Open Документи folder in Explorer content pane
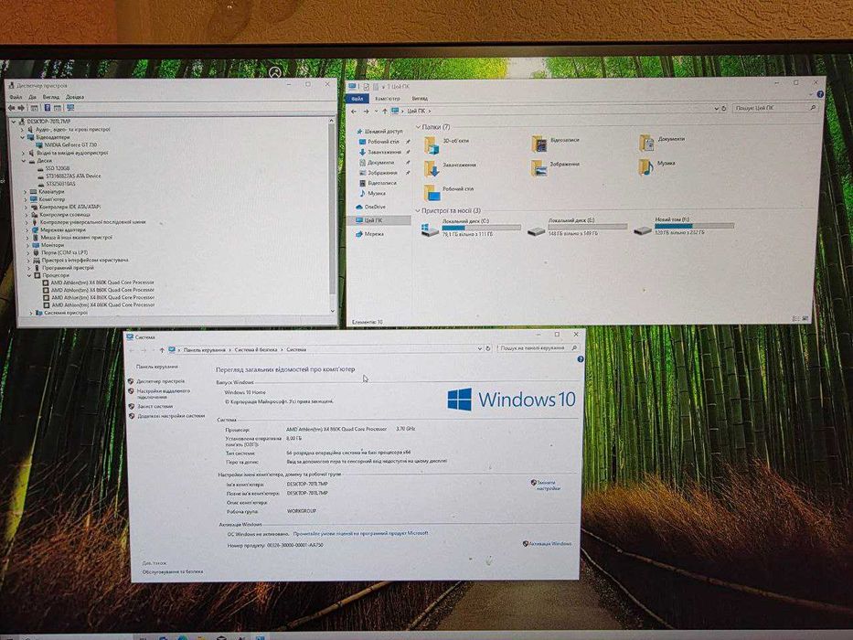 tap(662, 142)
